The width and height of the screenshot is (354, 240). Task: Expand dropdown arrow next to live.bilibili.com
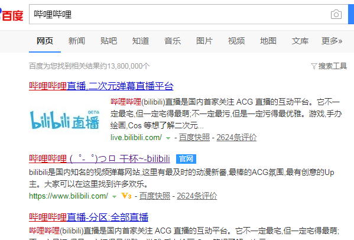(168, 138)
